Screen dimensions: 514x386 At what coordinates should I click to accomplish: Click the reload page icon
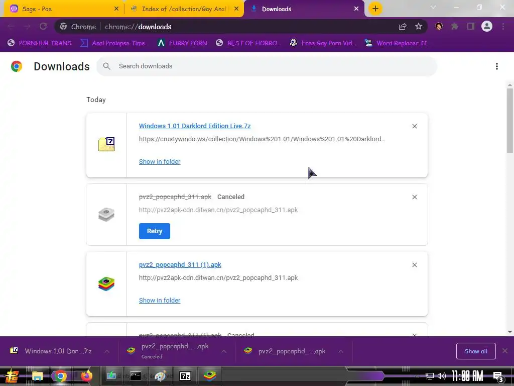pyautogui.click(x=43, y=27)
